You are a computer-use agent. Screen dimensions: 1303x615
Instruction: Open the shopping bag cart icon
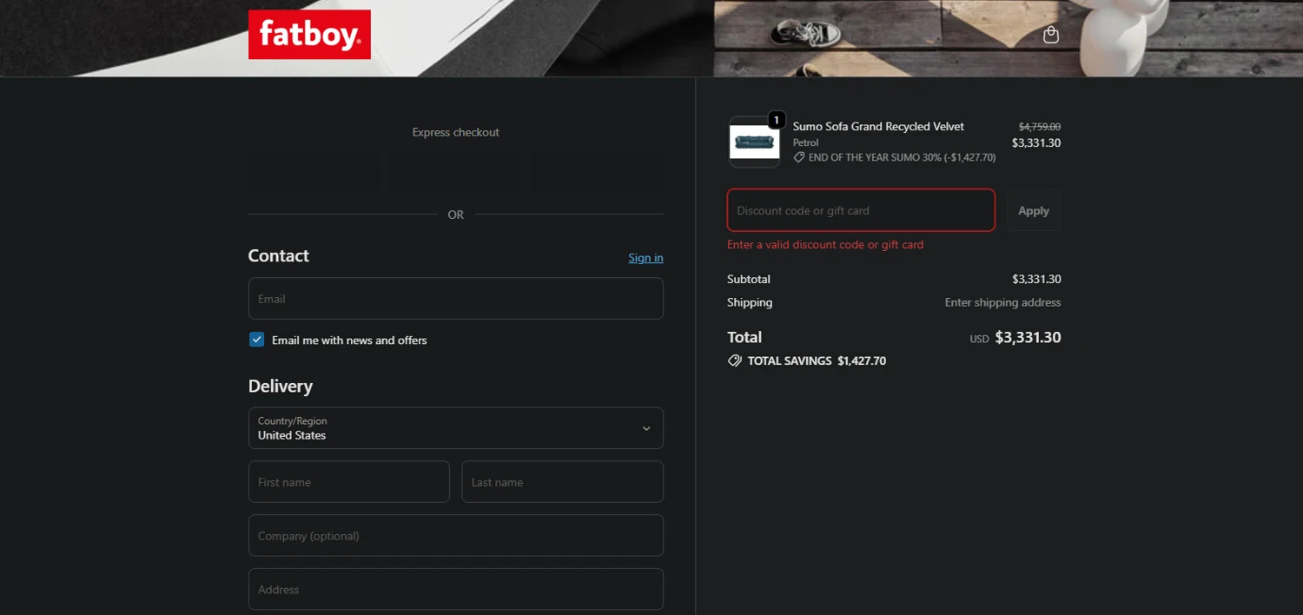(x=1051, y=35)
